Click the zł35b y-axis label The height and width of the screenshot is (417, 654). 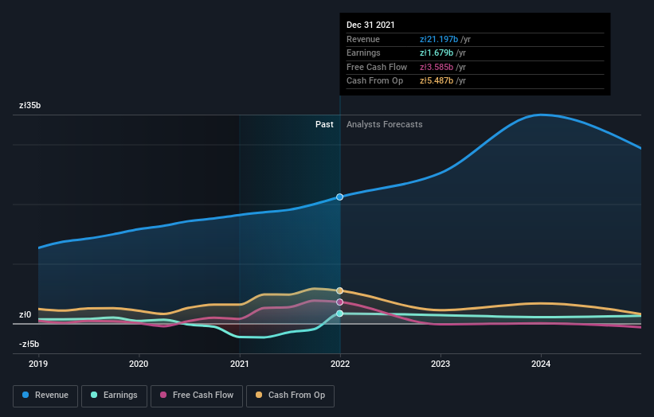(x=29, y=105)
